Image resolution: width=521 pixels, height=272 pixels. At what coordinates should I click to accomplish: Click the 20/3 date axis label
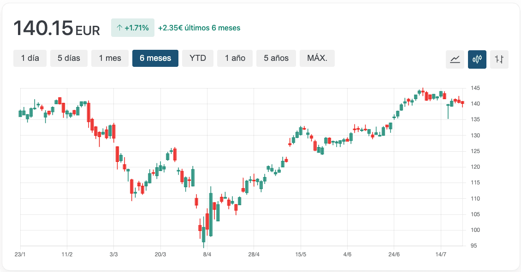click(161, 253)
